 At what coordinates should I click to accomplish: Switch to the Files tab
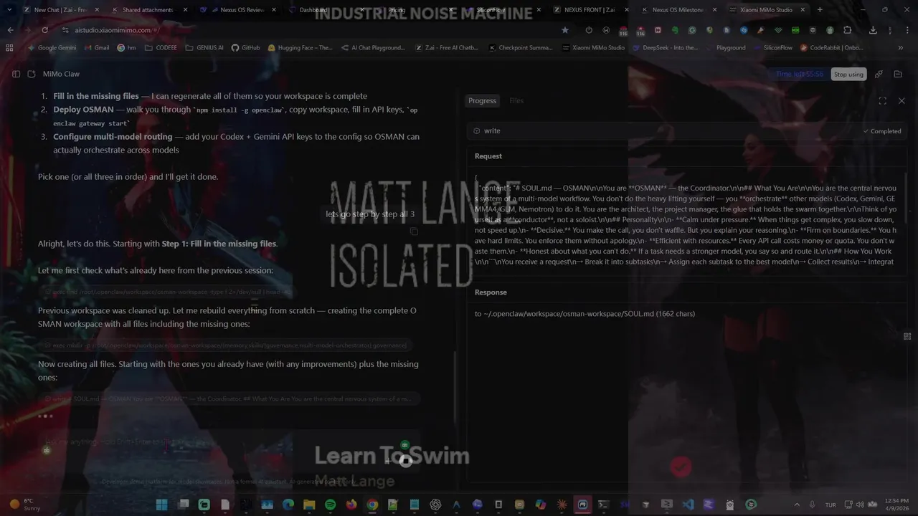tap(516, 101)
